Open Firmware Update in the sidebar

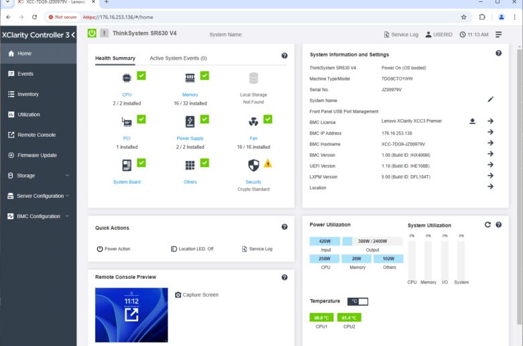click(x=38, y=155)
